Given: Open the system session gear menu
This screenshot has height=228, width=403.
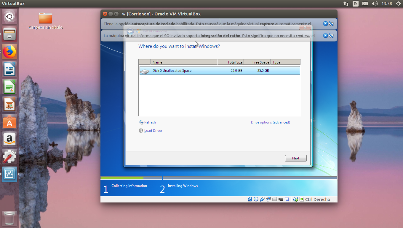Looking at the screenshot, I should (398, 4).
